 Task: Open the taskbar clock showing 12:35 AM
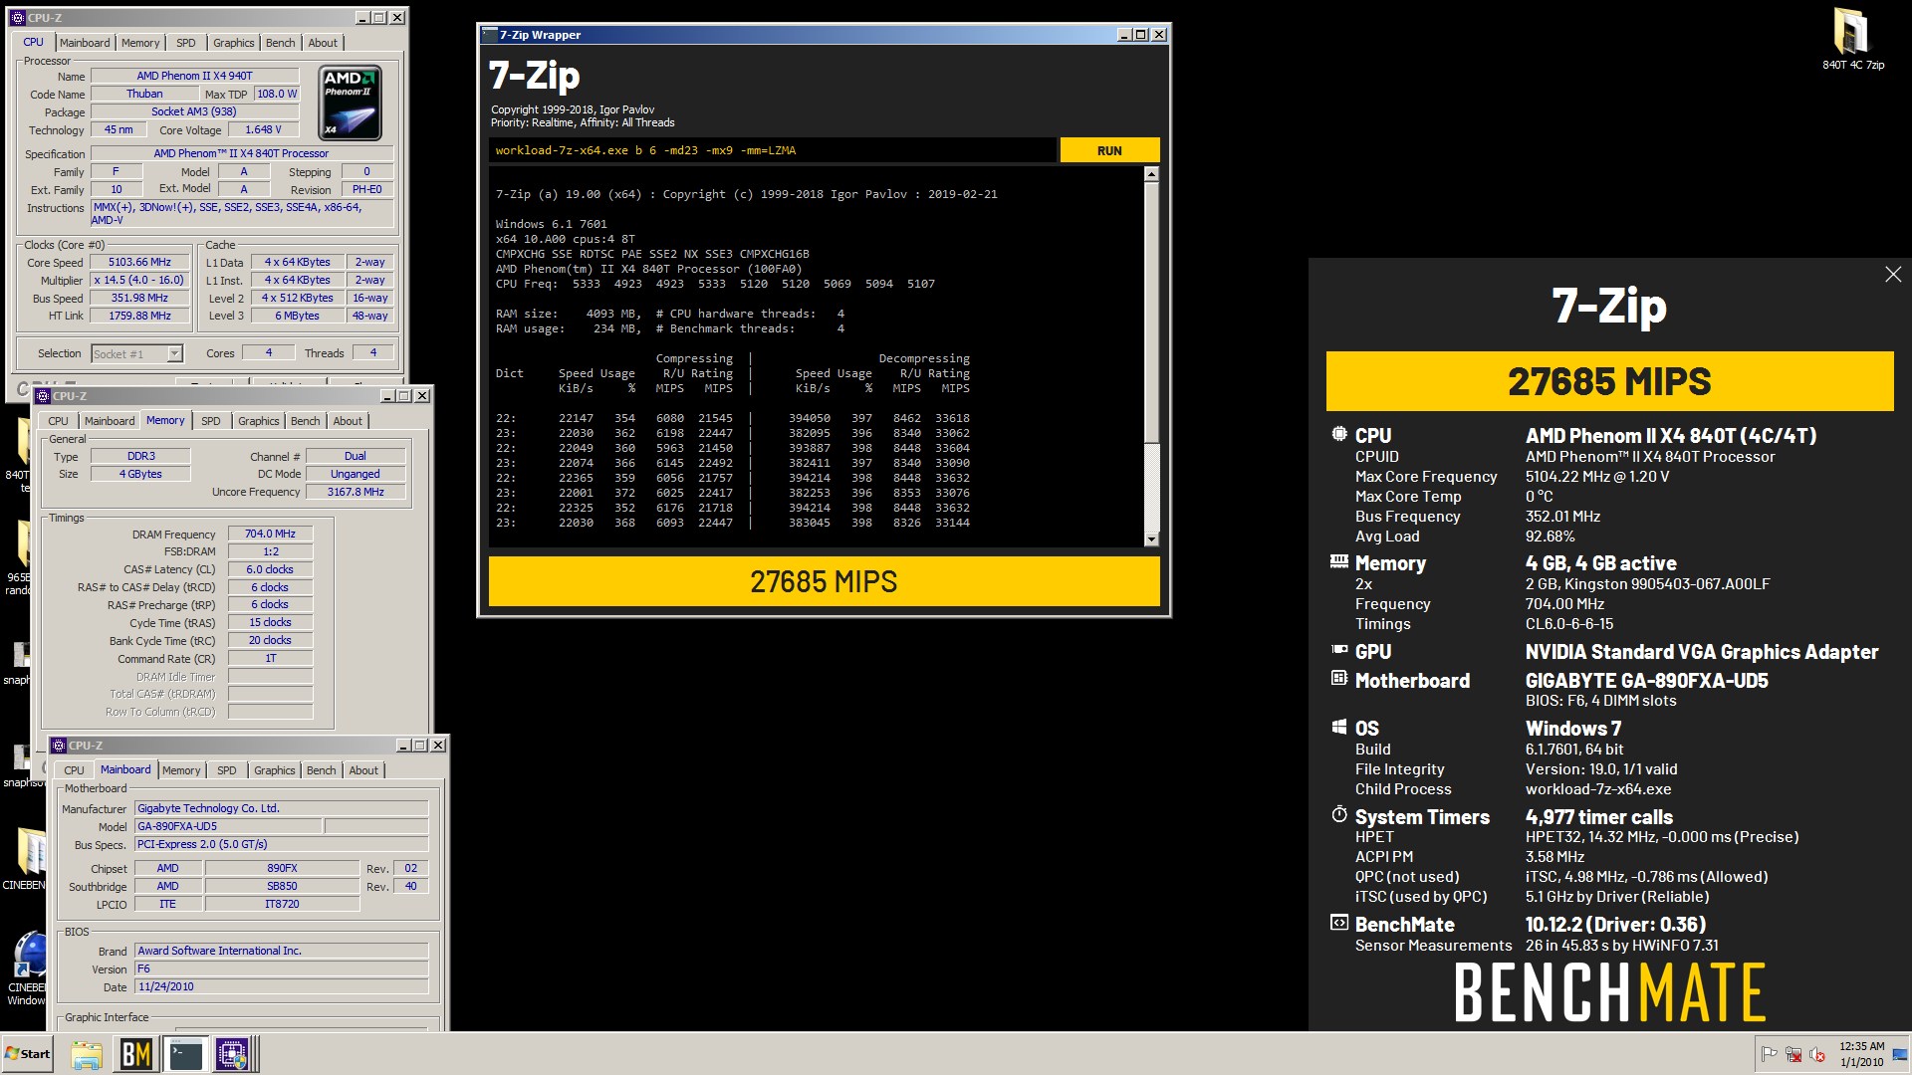(1861, 1054)
